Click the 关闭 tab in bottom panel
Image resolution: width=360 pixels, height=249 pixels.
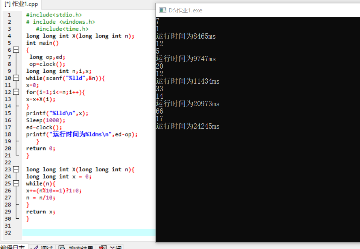pyautogui.click(x=111, y=247)
